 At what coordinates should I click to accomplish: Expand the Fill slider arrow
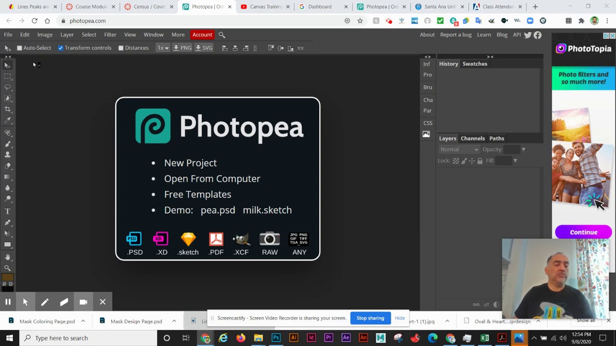point(515,161)
